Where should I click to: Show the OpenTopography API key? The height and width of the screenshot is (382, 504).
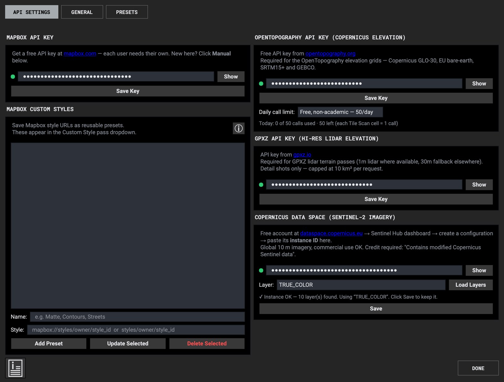[479, 84]
